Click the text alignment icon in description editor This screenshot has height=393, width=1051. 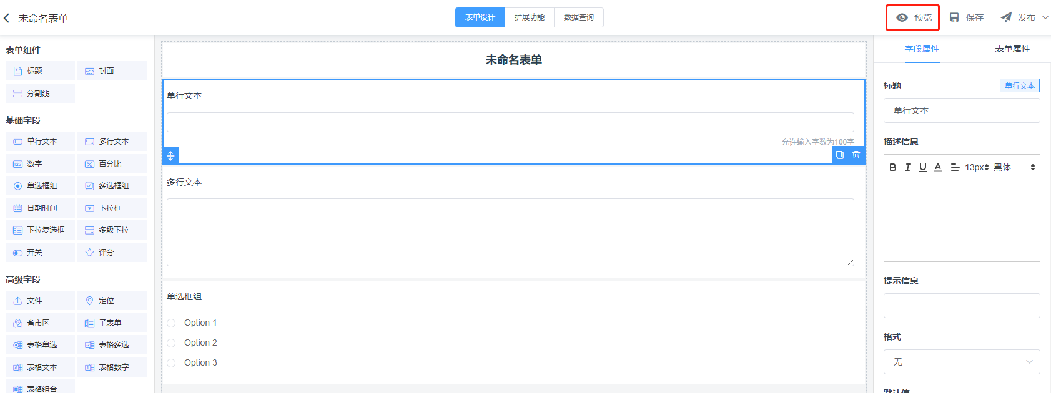[x=954, y=167]
